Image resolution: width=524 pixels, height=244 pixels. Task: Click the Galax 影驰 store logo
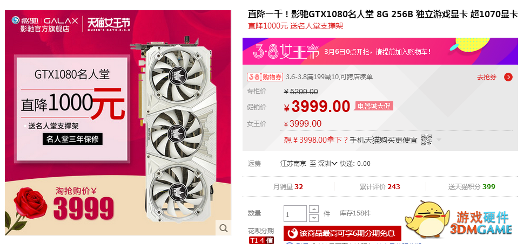tap(45, 24)
